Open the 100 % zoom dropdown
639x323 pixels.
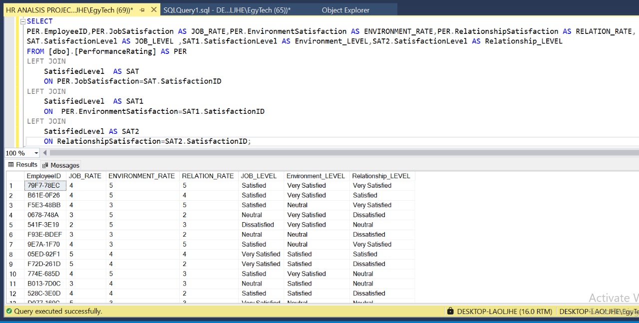click(x=36, y=153)
